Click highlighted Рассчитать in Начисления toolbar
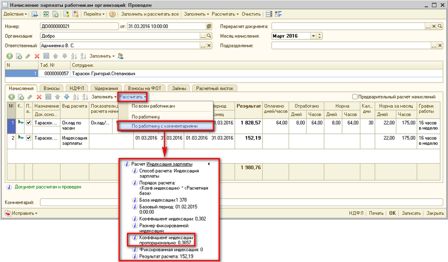 click(133, 97)
